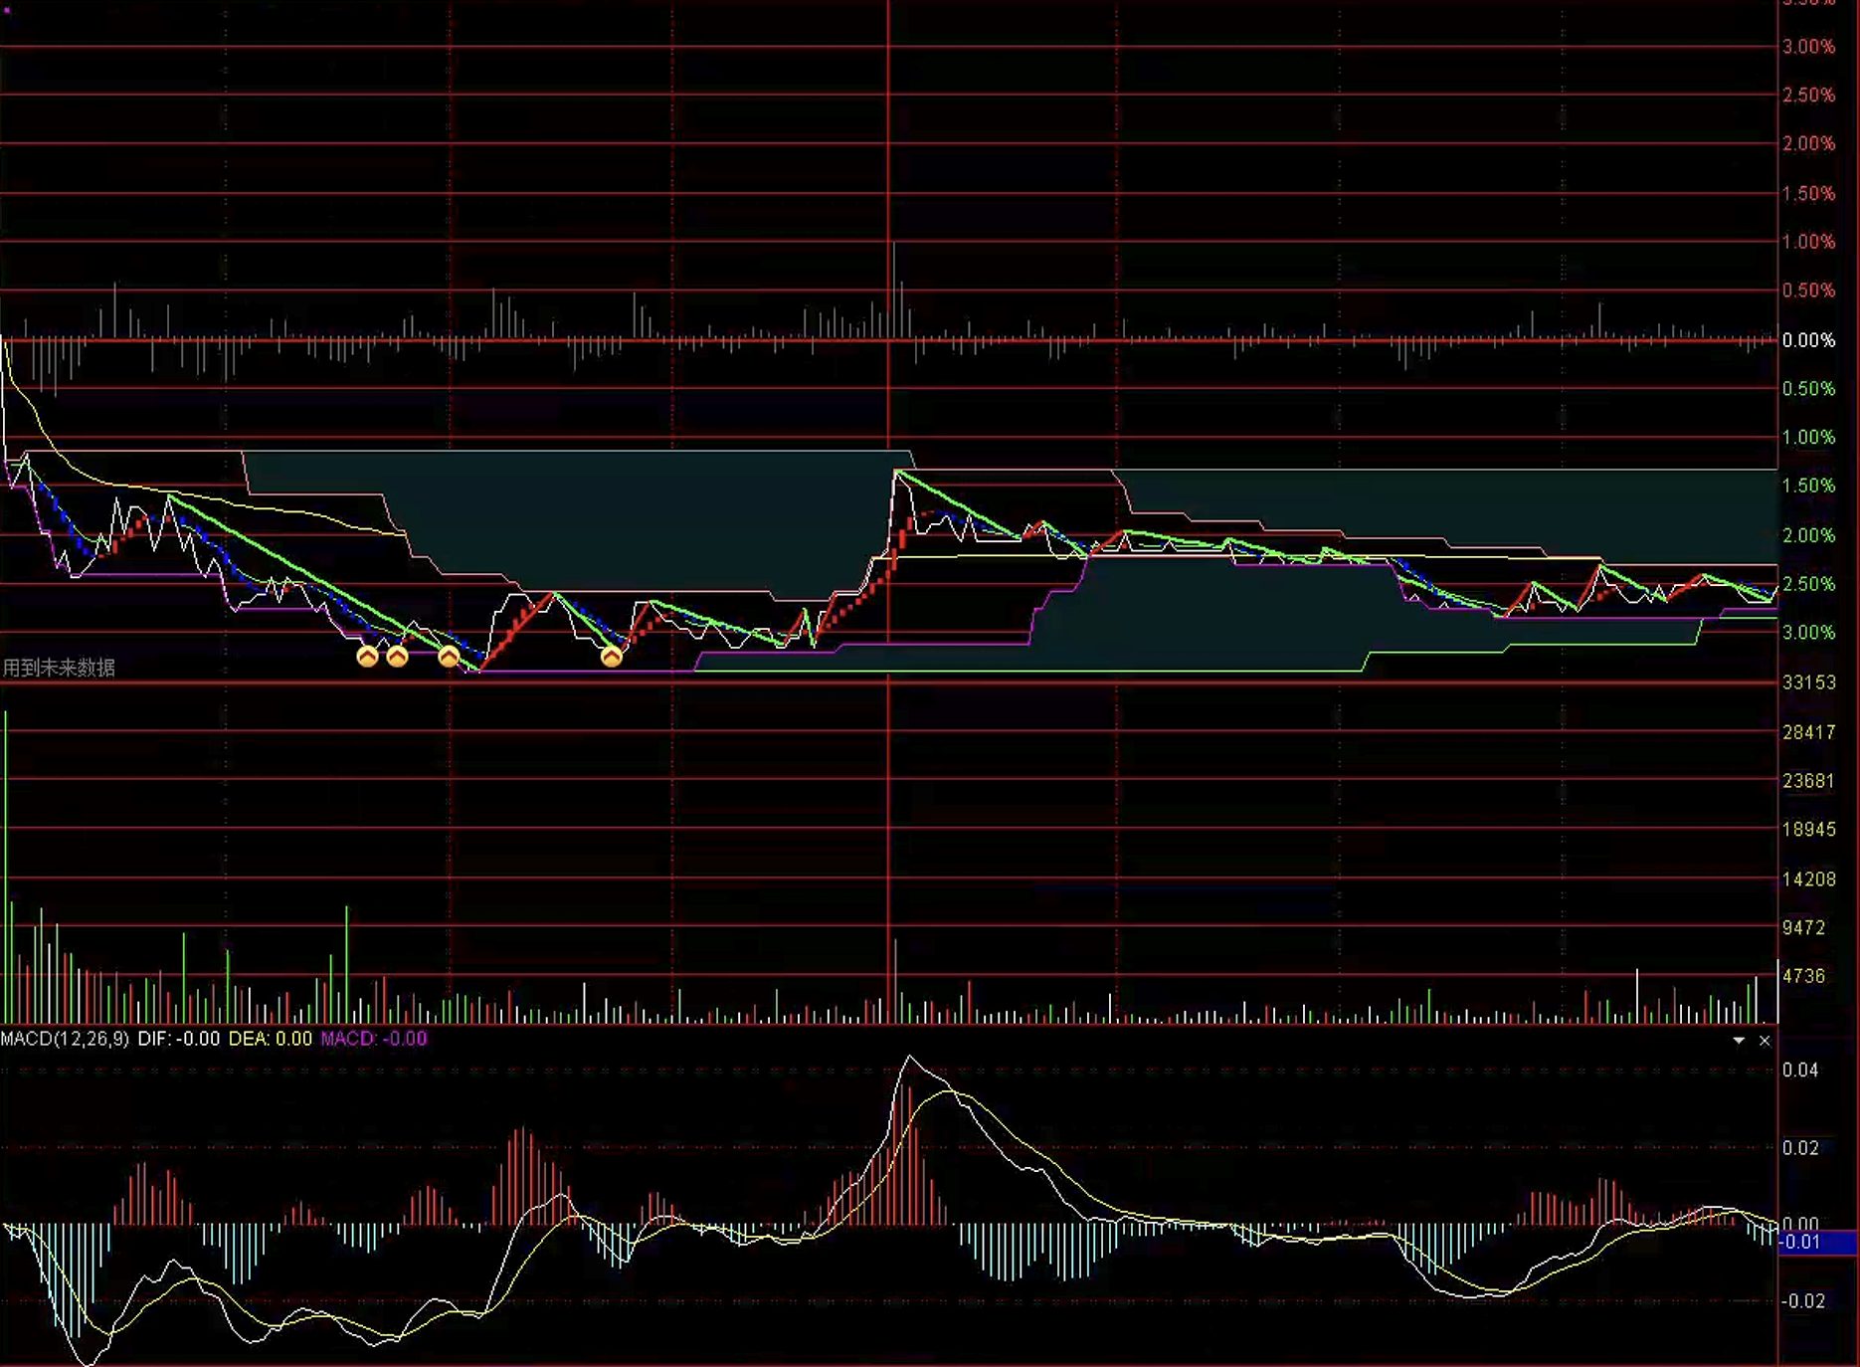Screen dimensions: 1860x1367
Task: Click the 2.00% label below the zero line
Action: pyautogui.click(x=1808, y=535)
